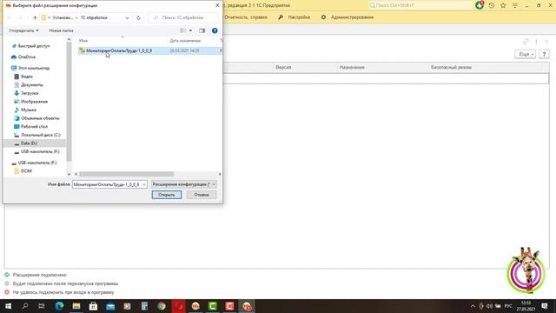556x313 pixels.
Task: Change file view layout icon
Action: [x=183, y=30]
